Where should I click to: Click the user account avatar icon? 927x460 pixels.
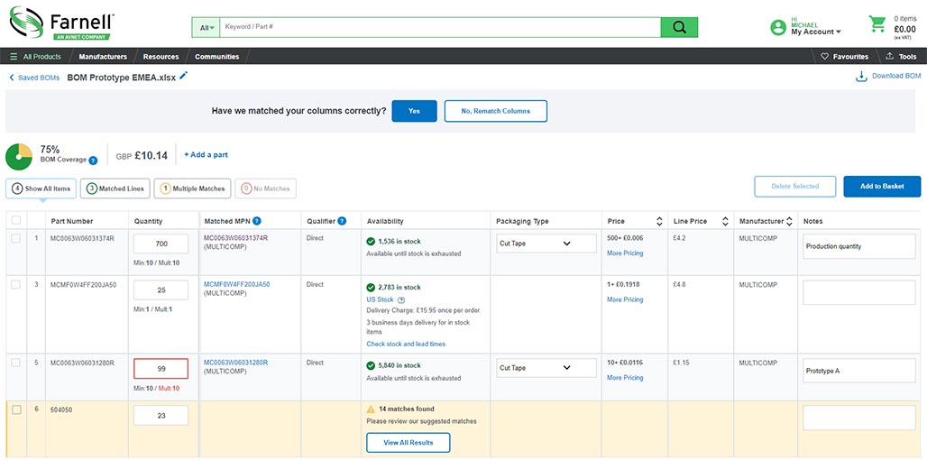pyautogui.click(x=778, y=27)
